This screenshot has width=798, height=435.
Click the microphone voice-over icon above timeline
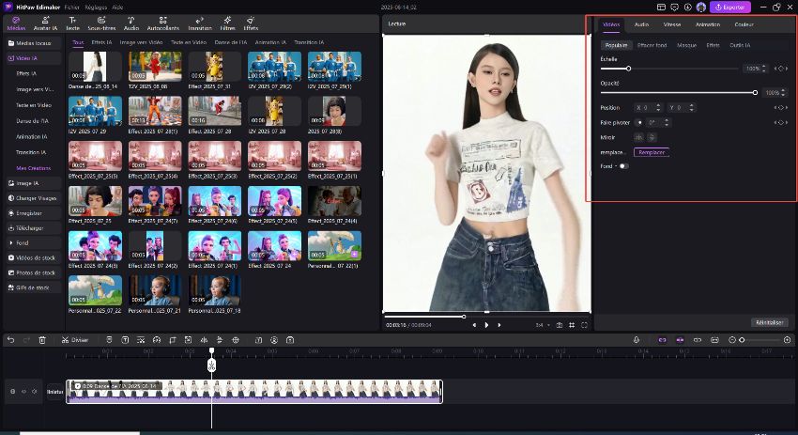[x=637, y=340]
